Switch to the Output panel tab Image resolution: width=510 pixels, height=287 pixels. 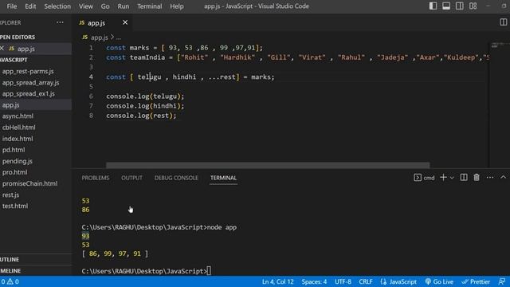[x=131, y=178]
